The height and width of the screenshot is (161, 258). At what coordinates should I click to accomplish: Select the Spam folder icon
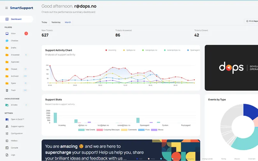(7, 83)
